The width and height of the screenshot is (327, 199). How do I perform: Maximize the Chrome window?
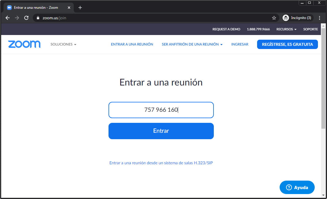pos(309,3)
